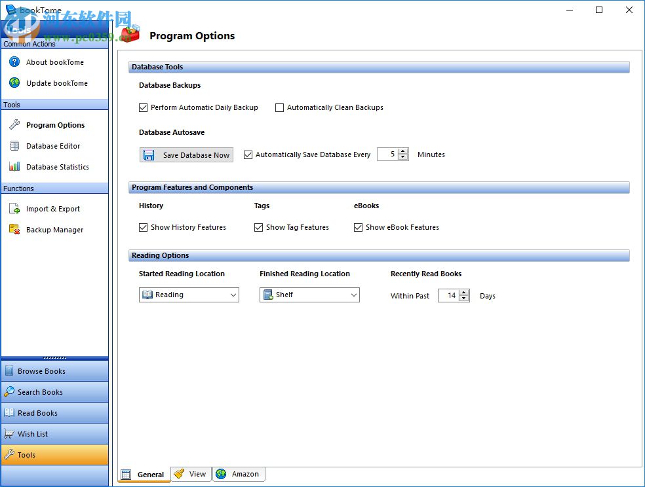Click the navigation pane splitter grip
645x487 pixels.
pos(54,358)
